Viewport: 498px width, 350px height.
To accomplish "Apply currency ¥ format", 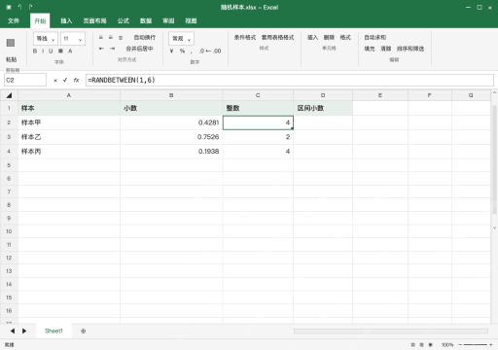I will [171, 51].
